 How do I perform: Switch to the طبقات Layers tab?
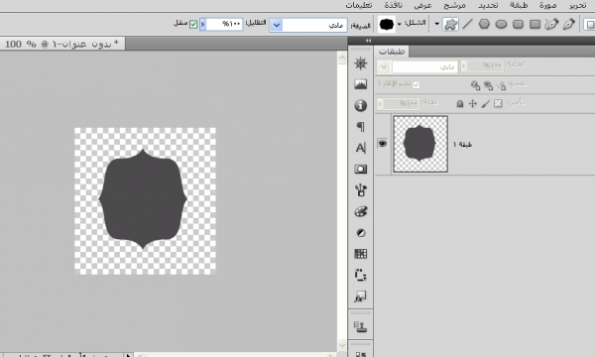392,52
